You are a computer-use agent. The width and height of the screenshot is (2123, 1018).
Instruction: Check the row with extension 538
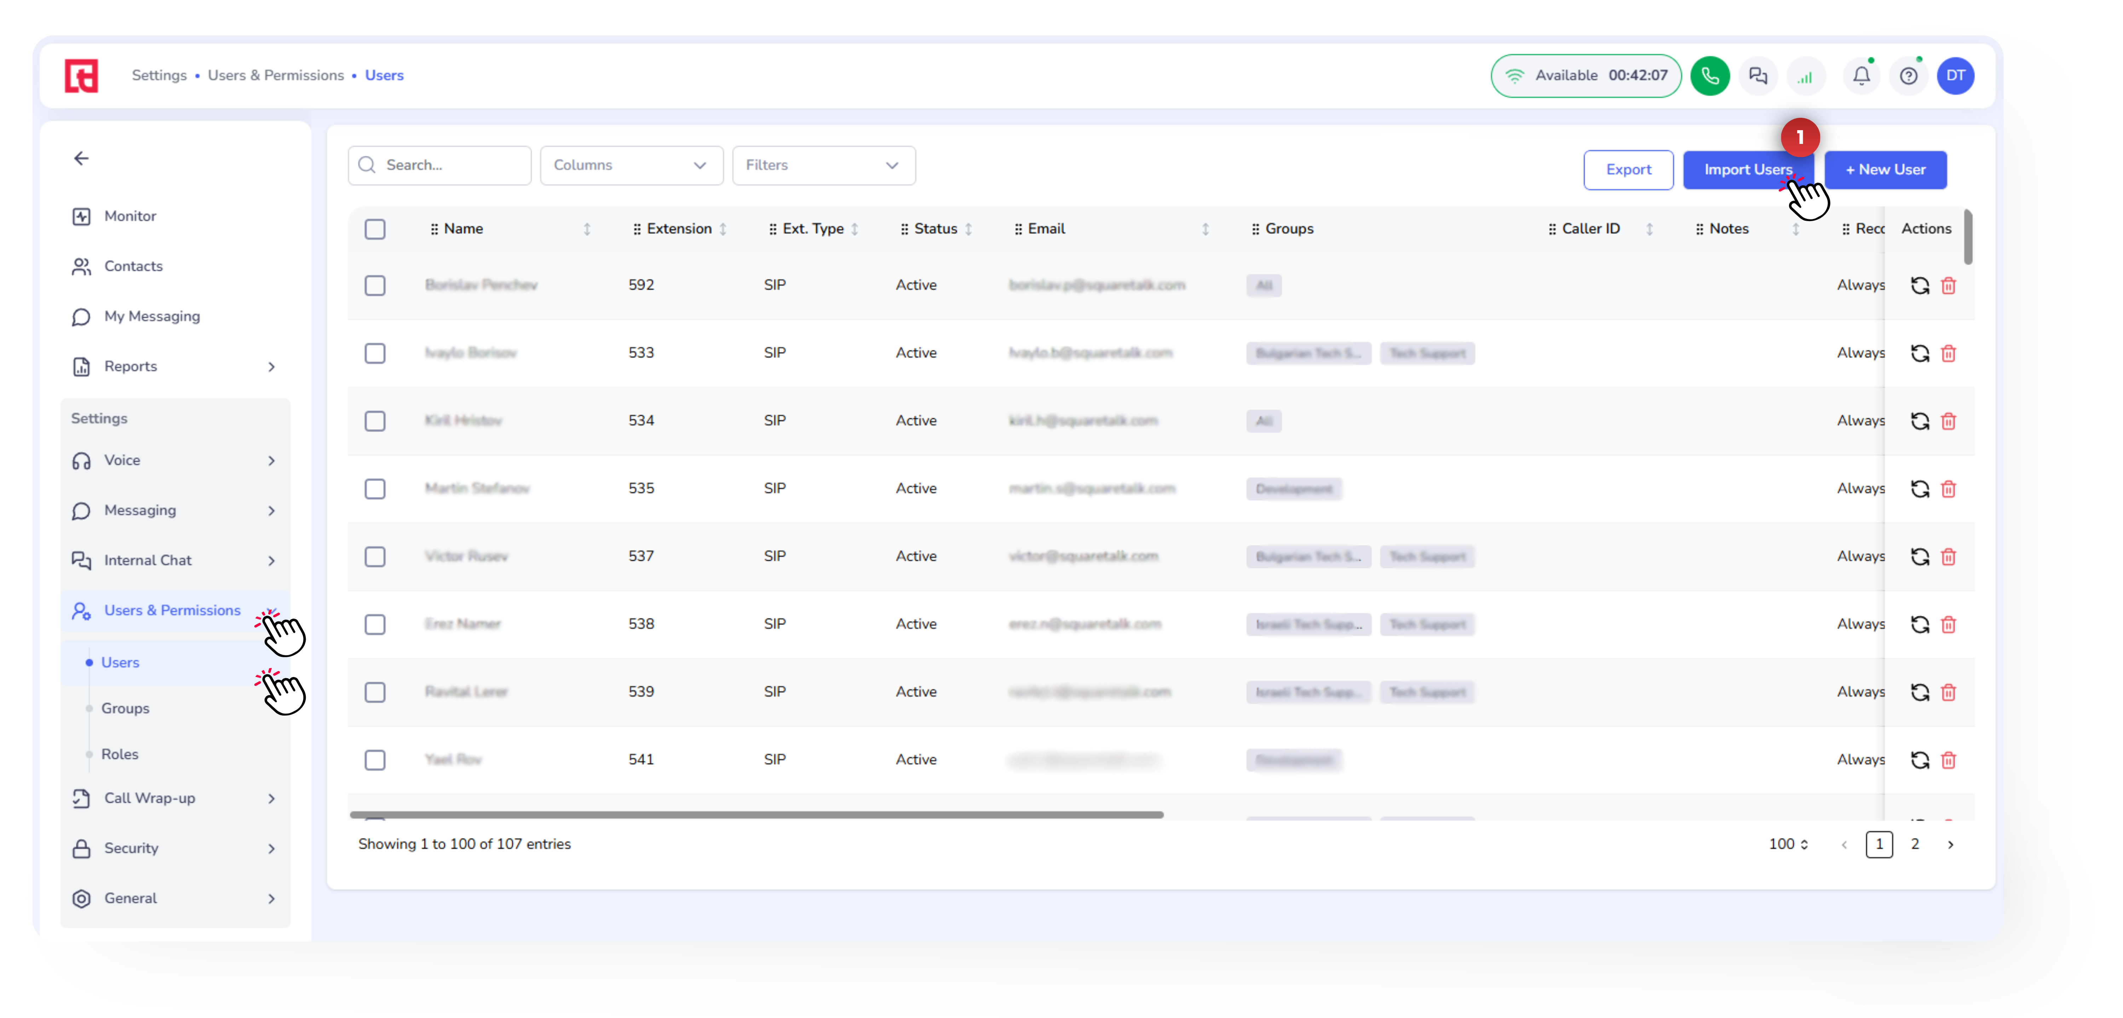point(375,624)
